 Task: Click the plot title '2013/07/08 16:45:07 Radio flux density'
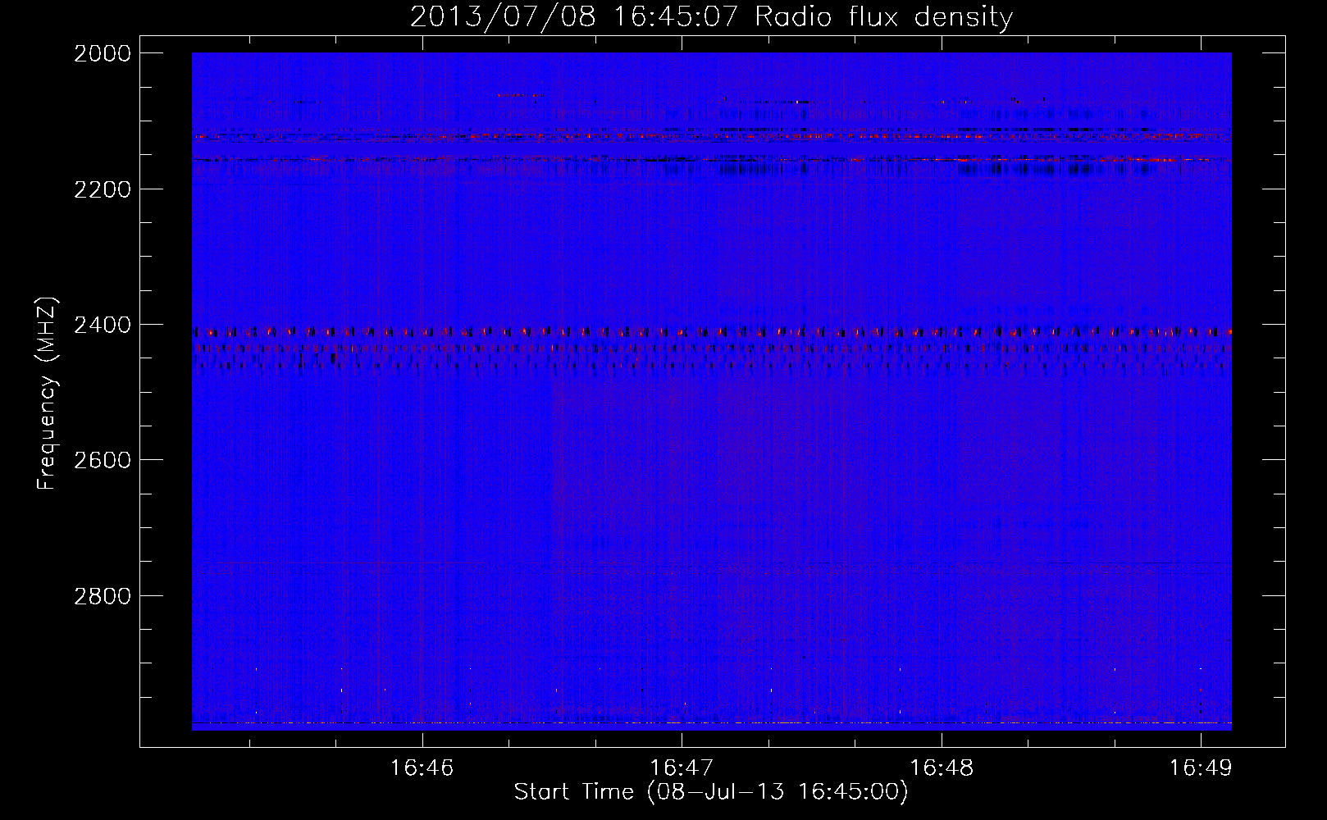coord(711,16)
